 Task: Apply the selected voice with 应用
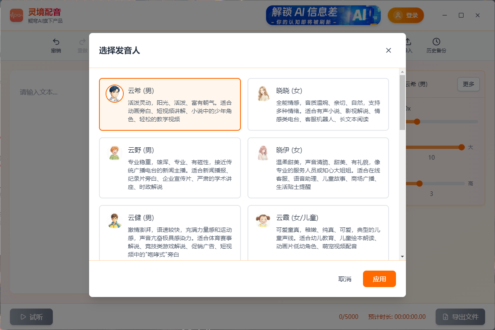[x=379, y=279]
